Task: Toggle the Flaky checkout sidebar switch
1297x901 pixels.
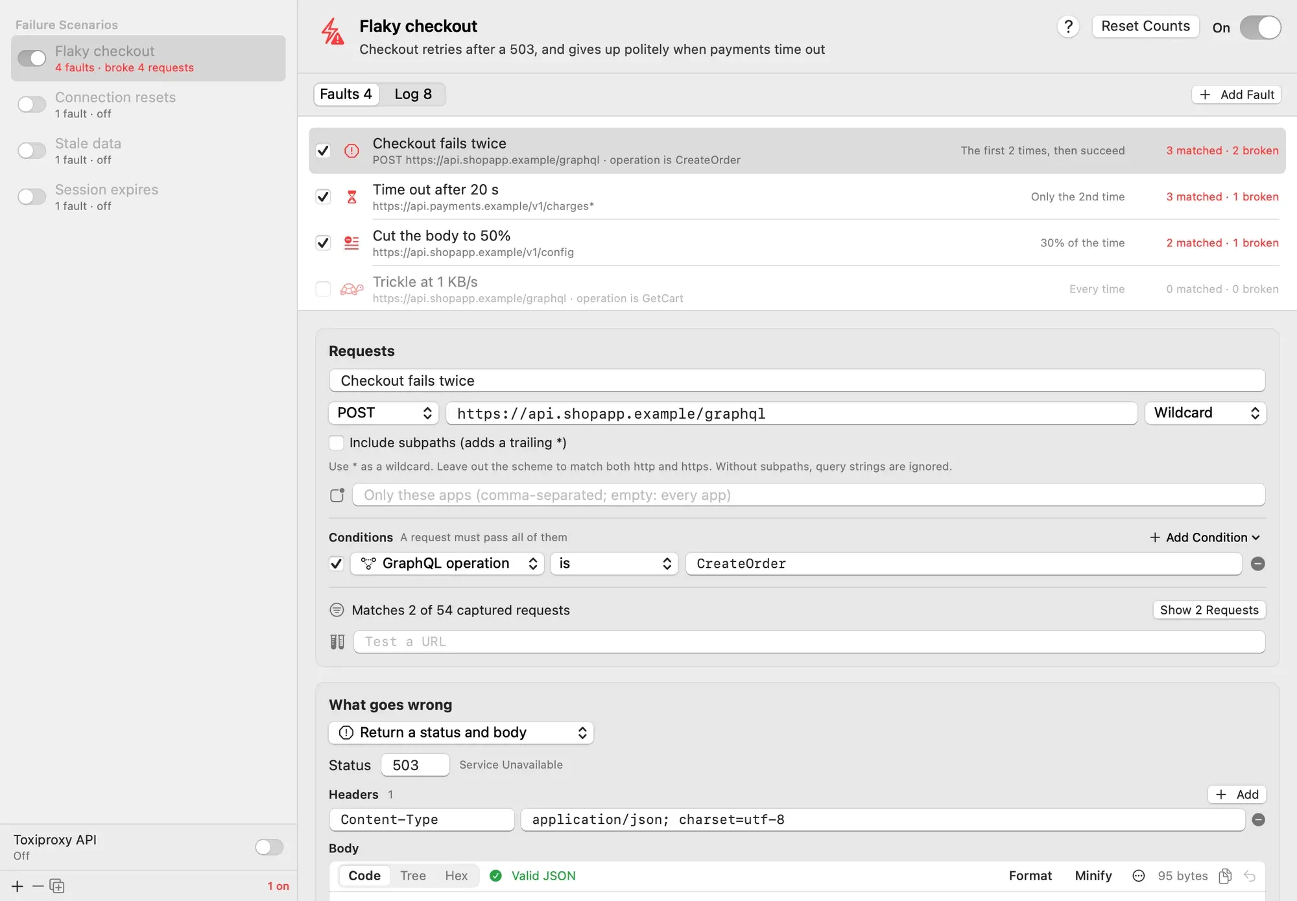Action: (x=32, y=58)
